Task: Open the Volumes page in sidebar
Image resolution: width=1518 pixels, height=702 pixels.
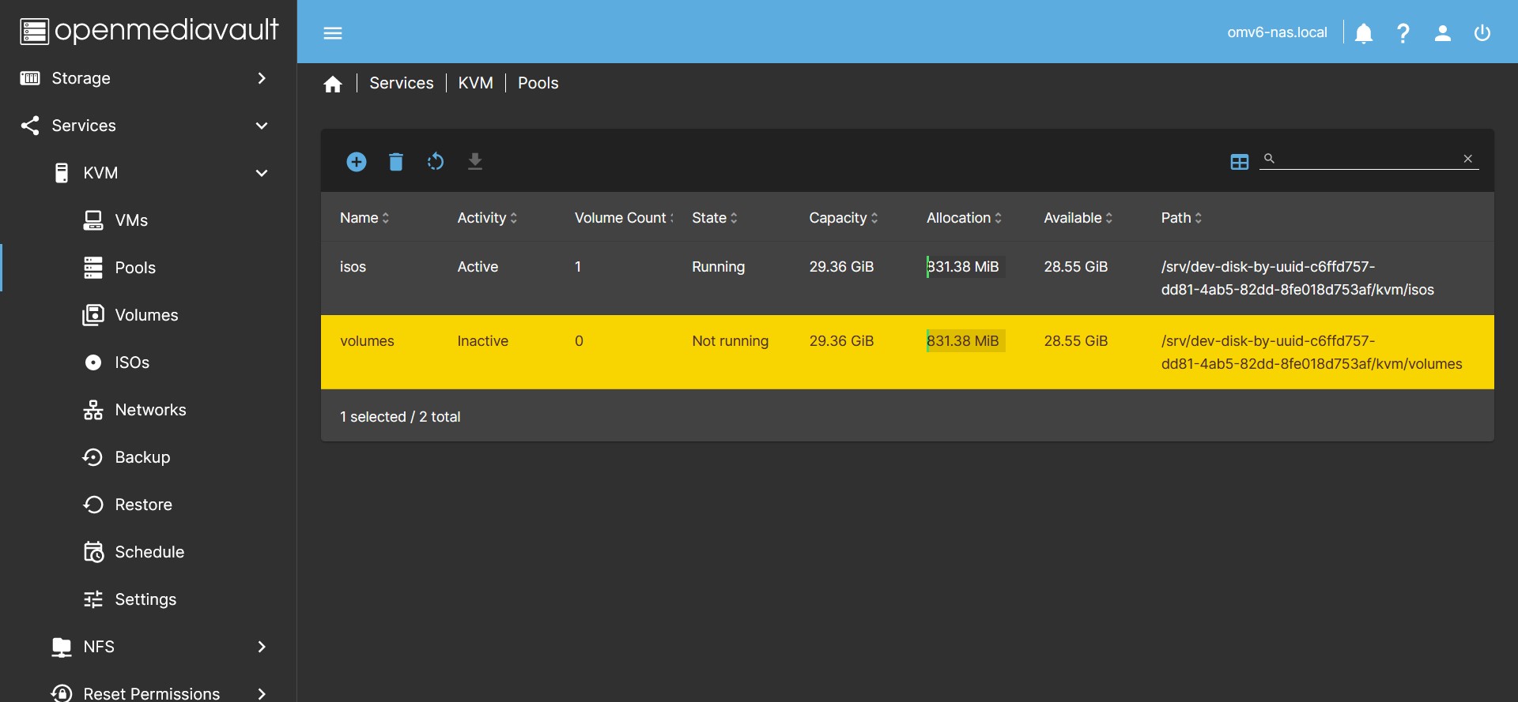Action: click(x=146, y=315)
